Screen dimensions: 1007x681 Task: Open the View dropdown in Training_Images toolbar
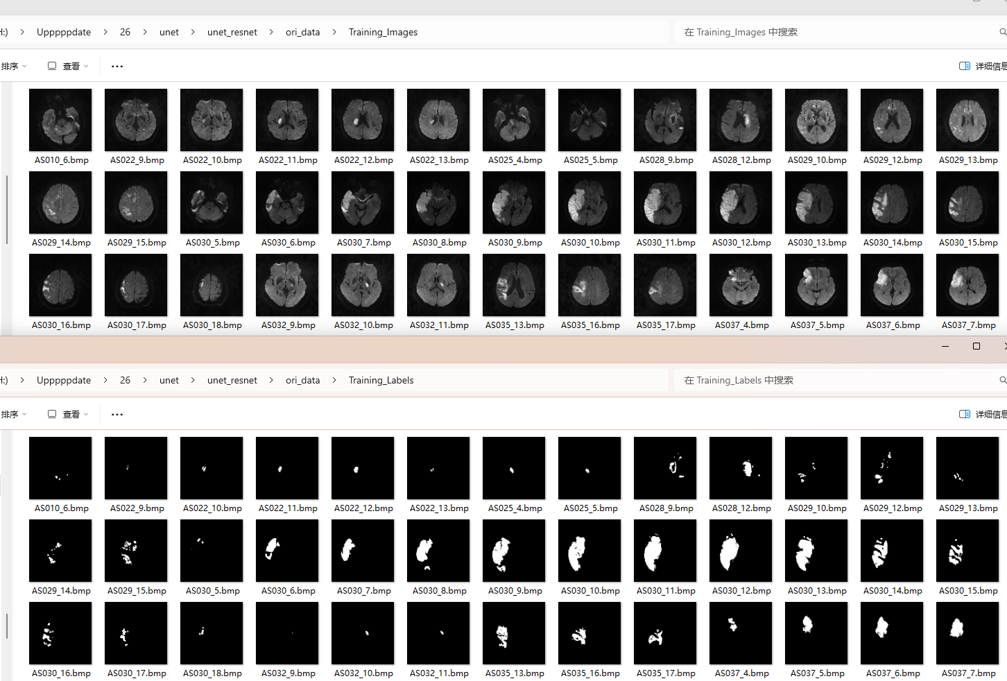coord(68,67)
